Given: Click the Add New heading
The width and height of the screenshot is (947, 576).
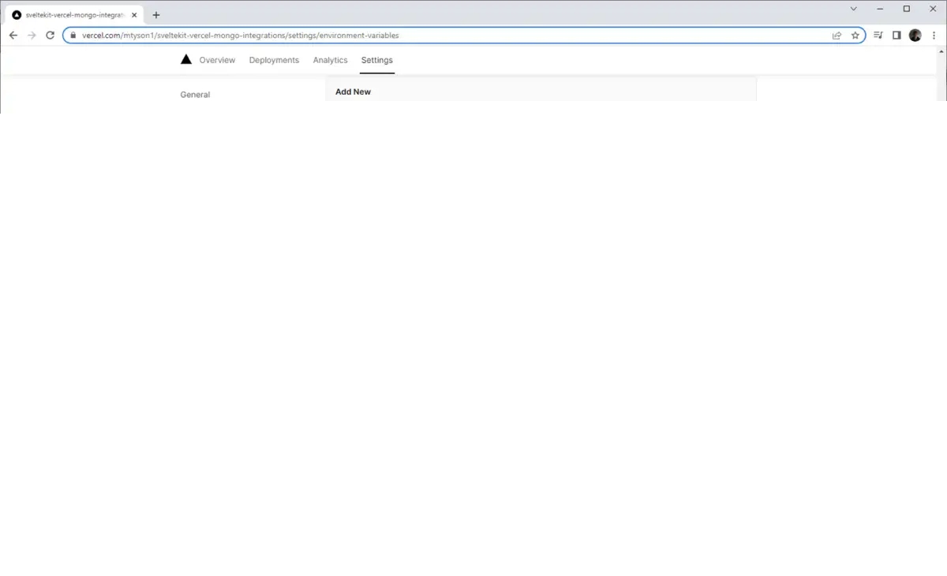Looking at the screenshot, I should [353, 92].
